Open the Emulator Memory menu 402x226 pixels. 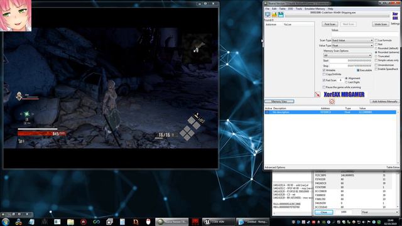tap(315, 9)
